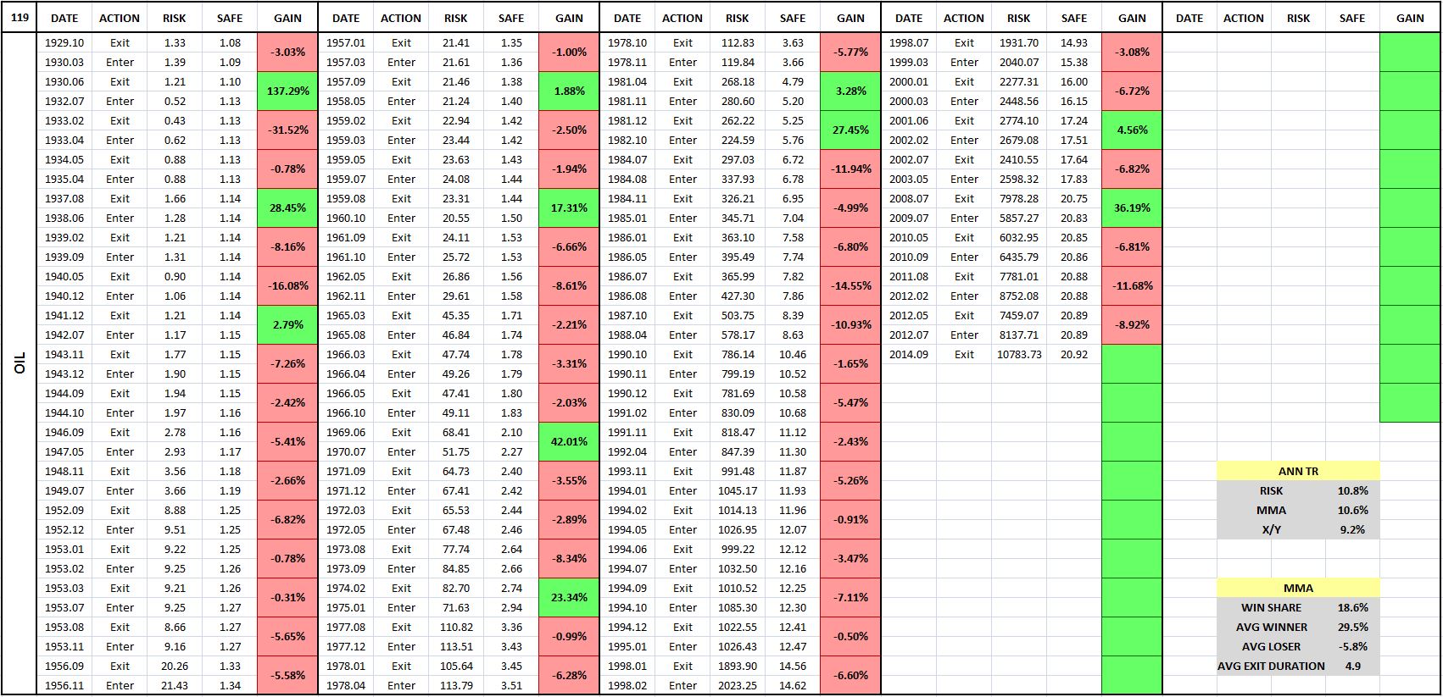The width and height of the screenshot is (1443, 697).
Task: Click the 36.19% gain cell
Action: pyautogui.click(x=1132, y=207)
